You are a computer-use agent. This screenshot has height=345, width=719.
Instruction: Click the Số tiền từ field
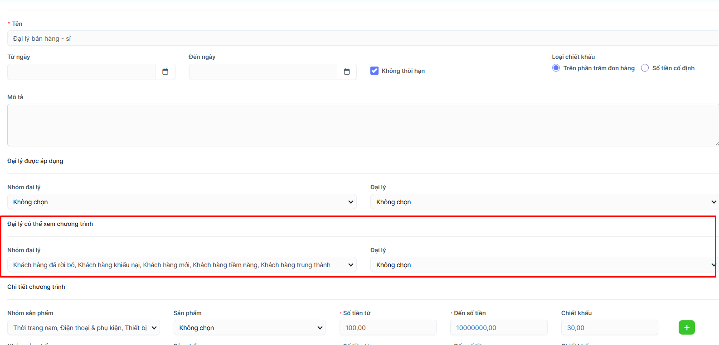(x=388, y=328)
